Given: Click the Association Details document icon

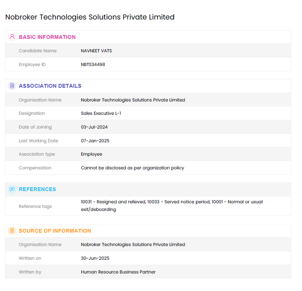Looking at the screenshot, I should [x=12, y=86].
